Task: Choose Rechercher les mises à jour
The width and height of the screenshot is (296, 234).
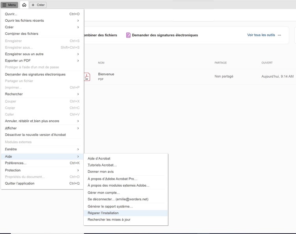Action: [x=109, y=219]
